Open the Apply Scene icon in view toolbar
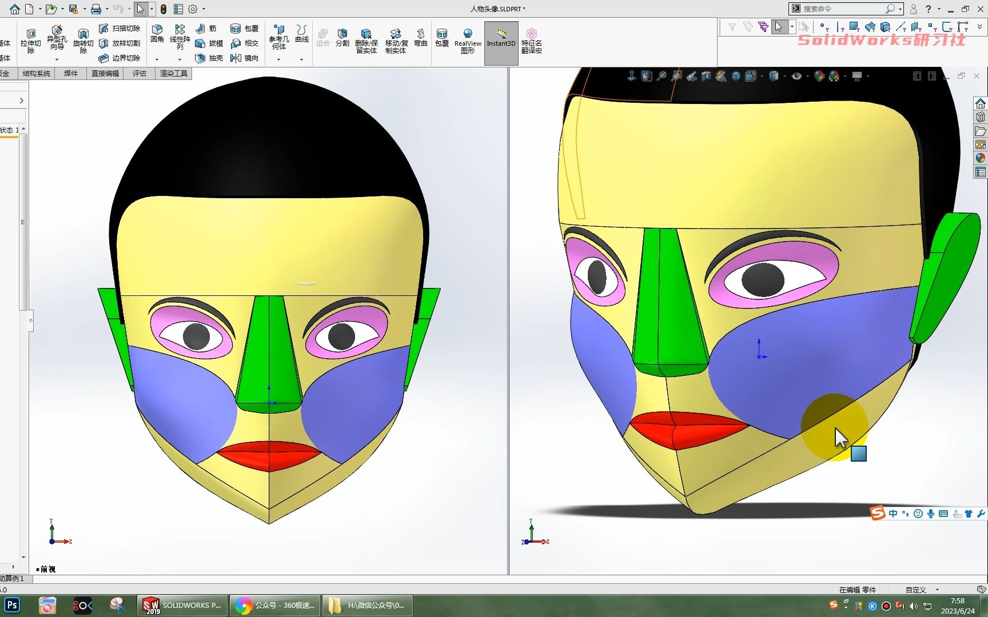This screenshot has width=988, height=617. [x=834, y=76]
